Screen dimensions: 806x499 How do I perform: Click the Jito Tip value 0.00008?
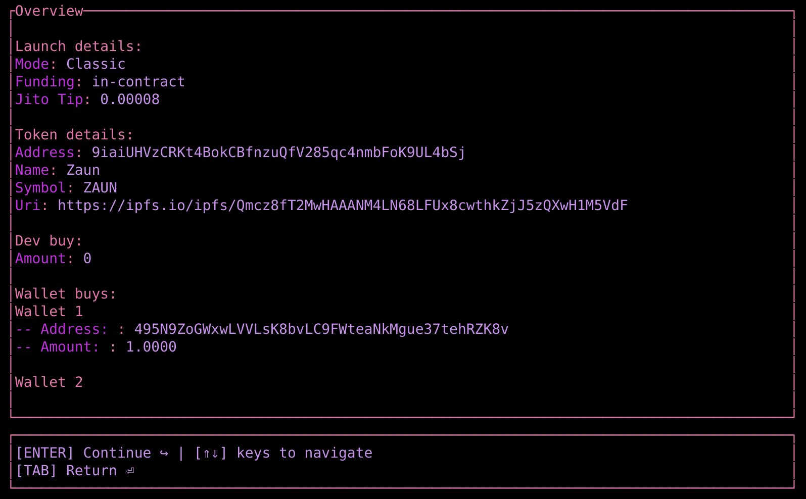coord(130,99)
